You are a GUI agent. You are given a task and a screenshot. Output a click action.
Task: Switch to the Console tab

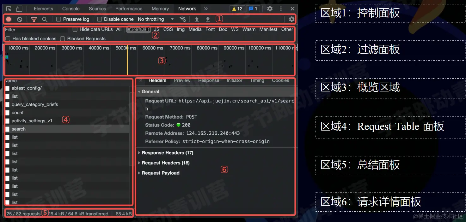coord(71,9)
